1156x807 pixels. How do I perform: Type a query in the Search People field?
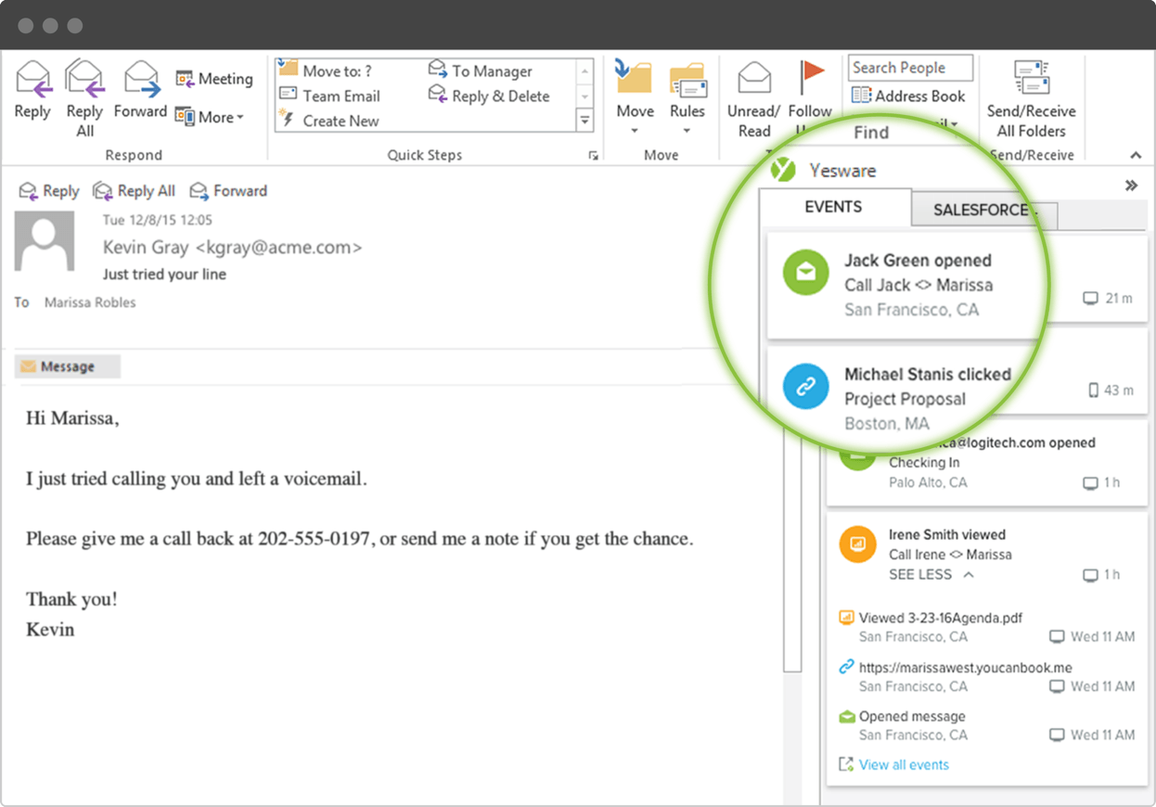coord(909,67)
